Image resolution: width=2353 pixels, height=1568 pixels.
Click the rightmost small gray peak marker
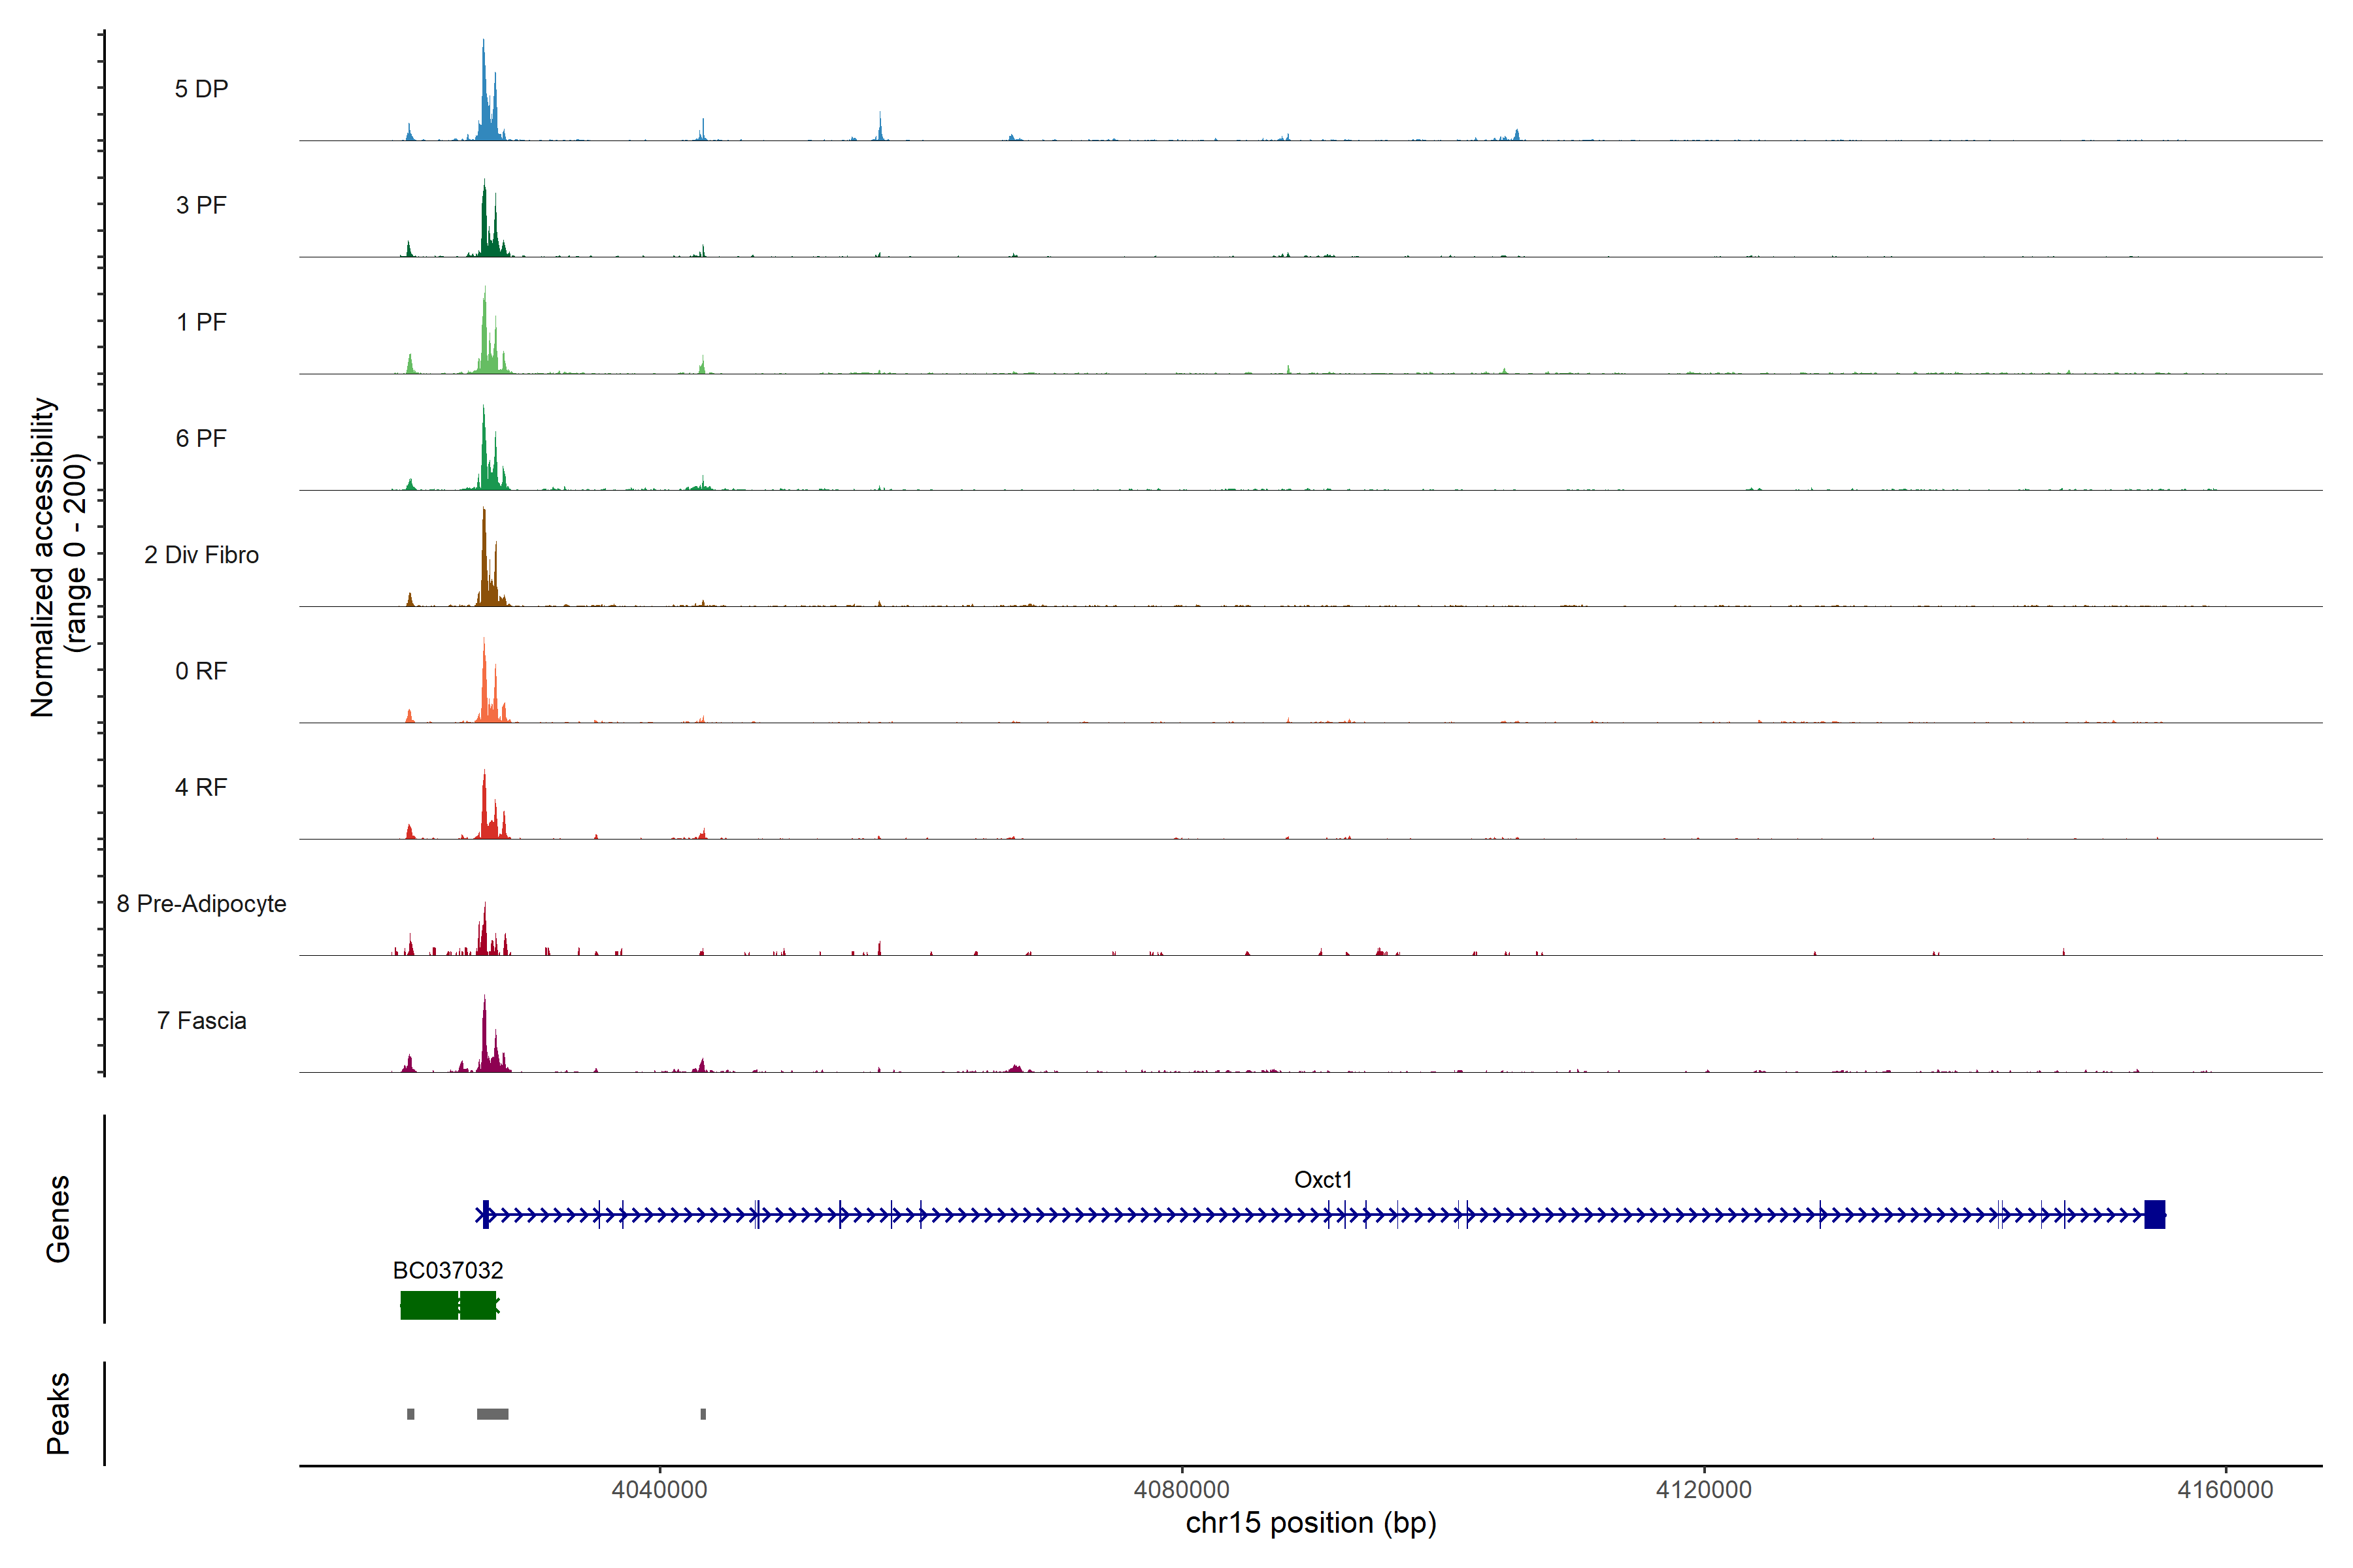[703, 1414]
